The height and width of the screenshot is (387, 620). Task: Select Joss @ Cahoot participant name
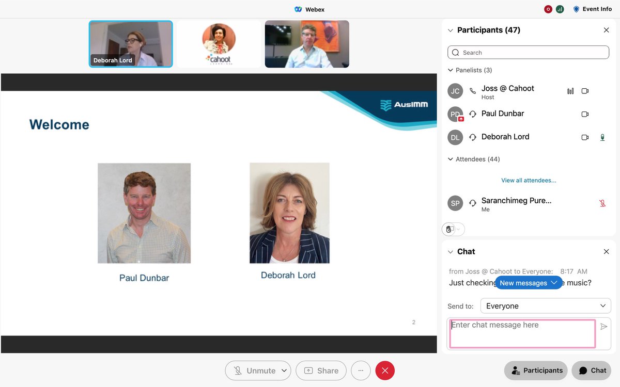coord(508,88)
